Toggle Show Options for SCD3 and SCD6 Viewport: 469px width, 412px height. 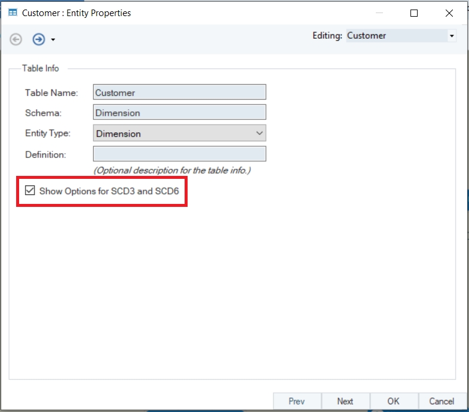[x=30, y=191]
